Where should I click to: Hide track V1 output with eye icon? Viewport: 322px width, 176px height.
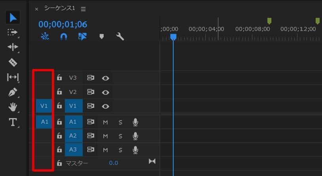pos(105,106)
